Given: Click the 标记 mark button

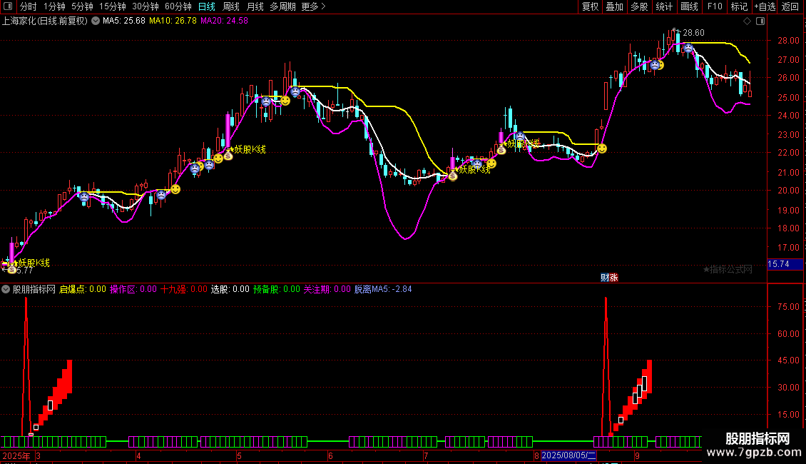Looking at the screenshot, I should pyautogui.click(x=739, y=6).
